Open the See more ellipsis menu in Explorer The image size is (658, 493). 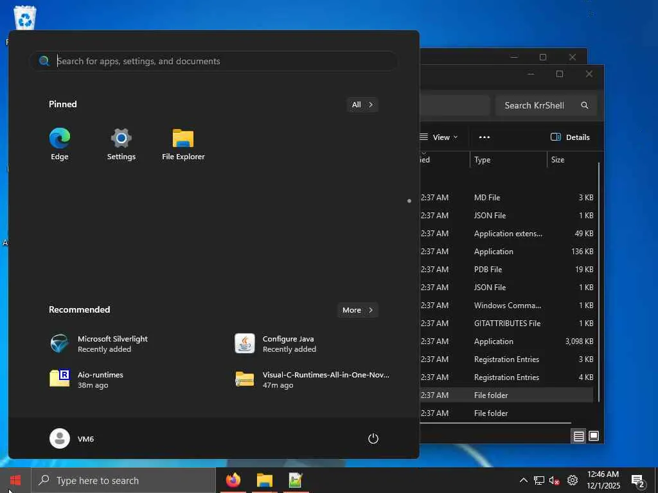(485, 137)
